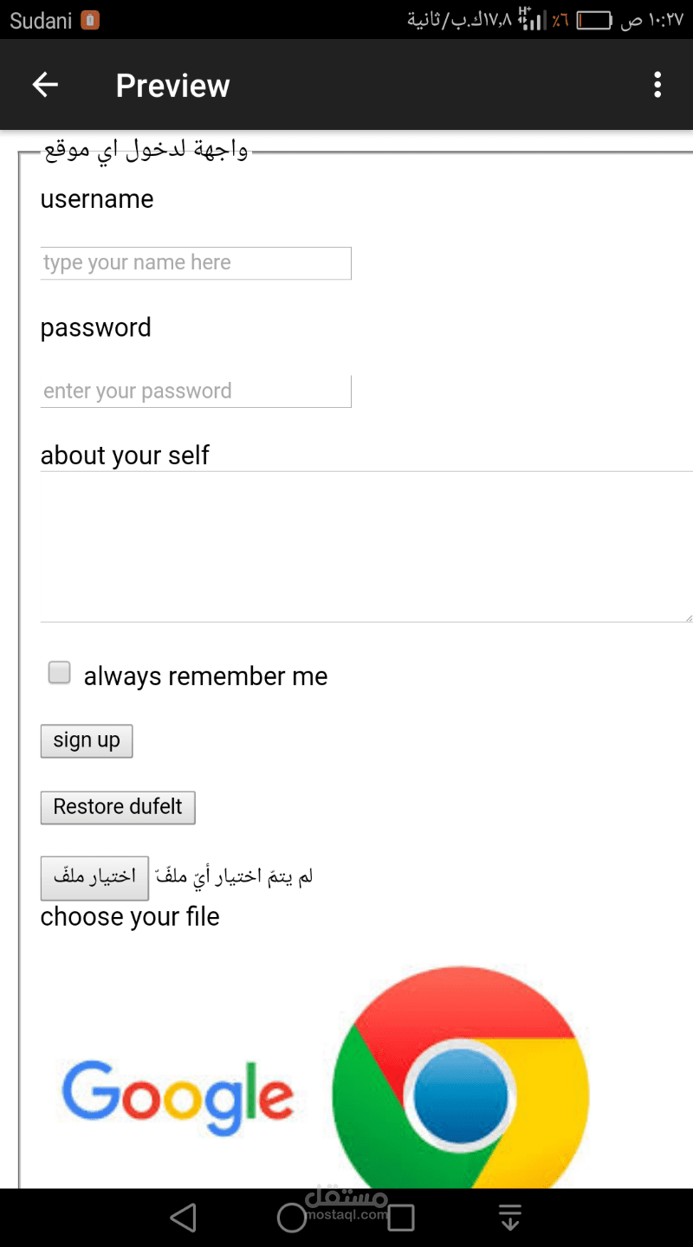This screenshot has width=693, height=1247.
Task: Open recent apps with square button
Action: coord(401,1218)
